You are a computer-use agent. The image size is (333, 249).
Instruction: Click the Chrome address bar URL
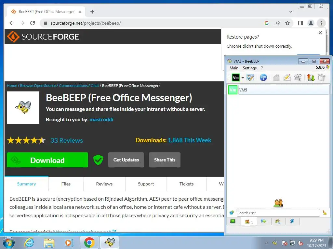tap(86, 23)
